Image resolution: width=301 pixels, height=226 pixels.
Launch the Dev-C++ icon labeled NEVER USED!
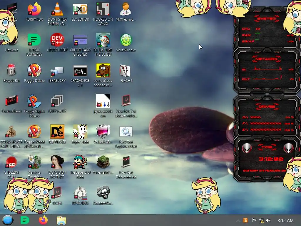click(x=57, y=40)
